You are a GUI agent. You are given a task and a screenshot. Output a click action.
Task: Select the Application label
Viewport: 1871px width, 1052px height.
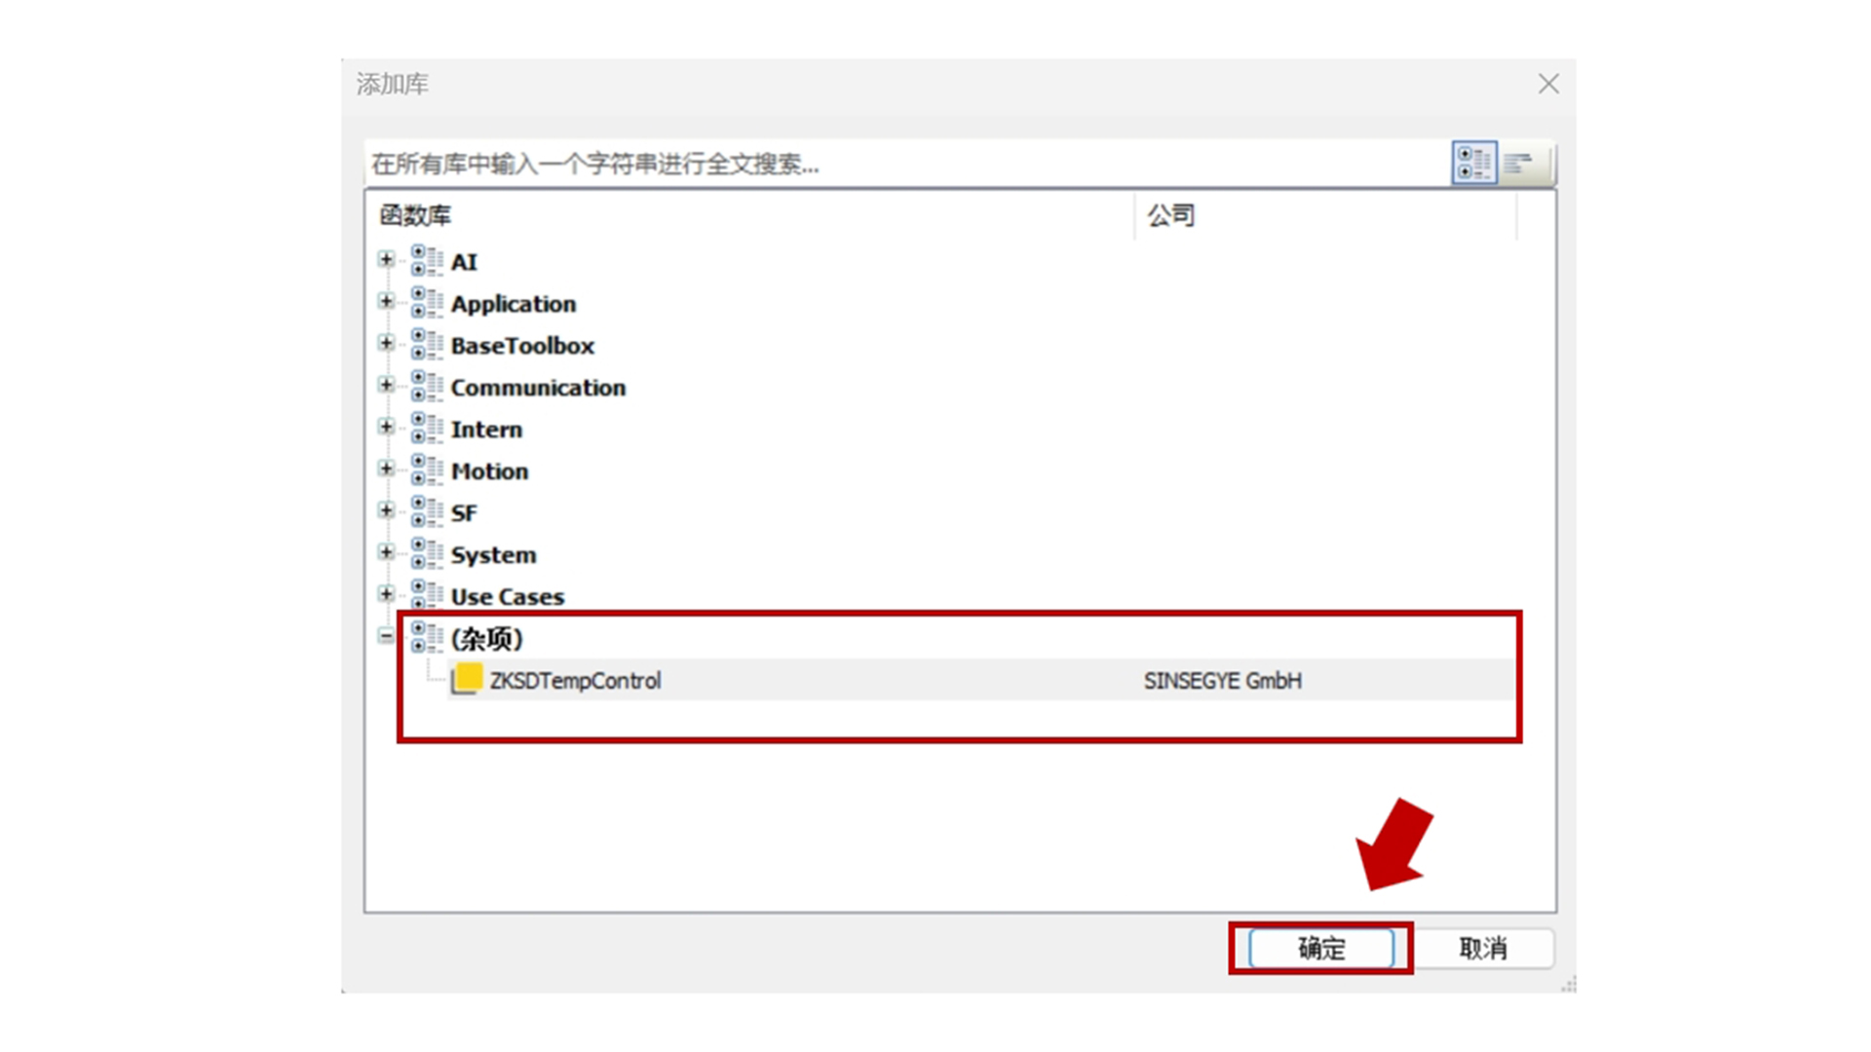click(514, 304)
